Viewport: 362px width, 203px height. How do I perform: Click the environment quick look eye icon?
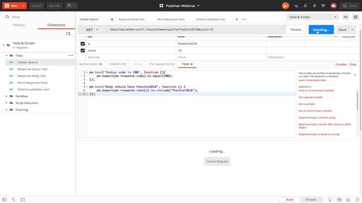click(x=346, y=17)
